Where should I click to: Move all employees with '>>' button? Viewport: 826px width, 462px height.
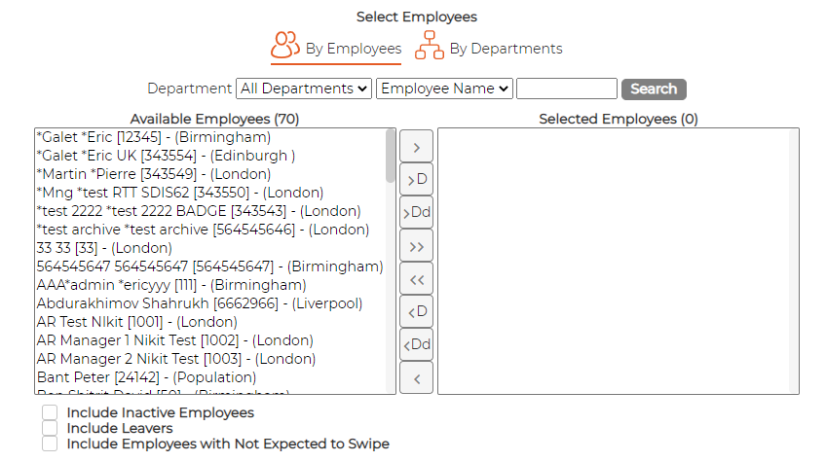click(416, 246)
